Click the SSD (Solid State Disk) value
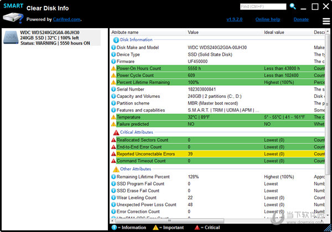This screenshot has width=332, height=232. tap(210, 55)
